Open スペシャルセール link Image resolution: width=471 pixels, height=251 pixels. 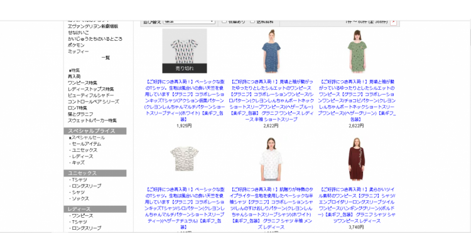pyautogui.click(x=87, y=138)
